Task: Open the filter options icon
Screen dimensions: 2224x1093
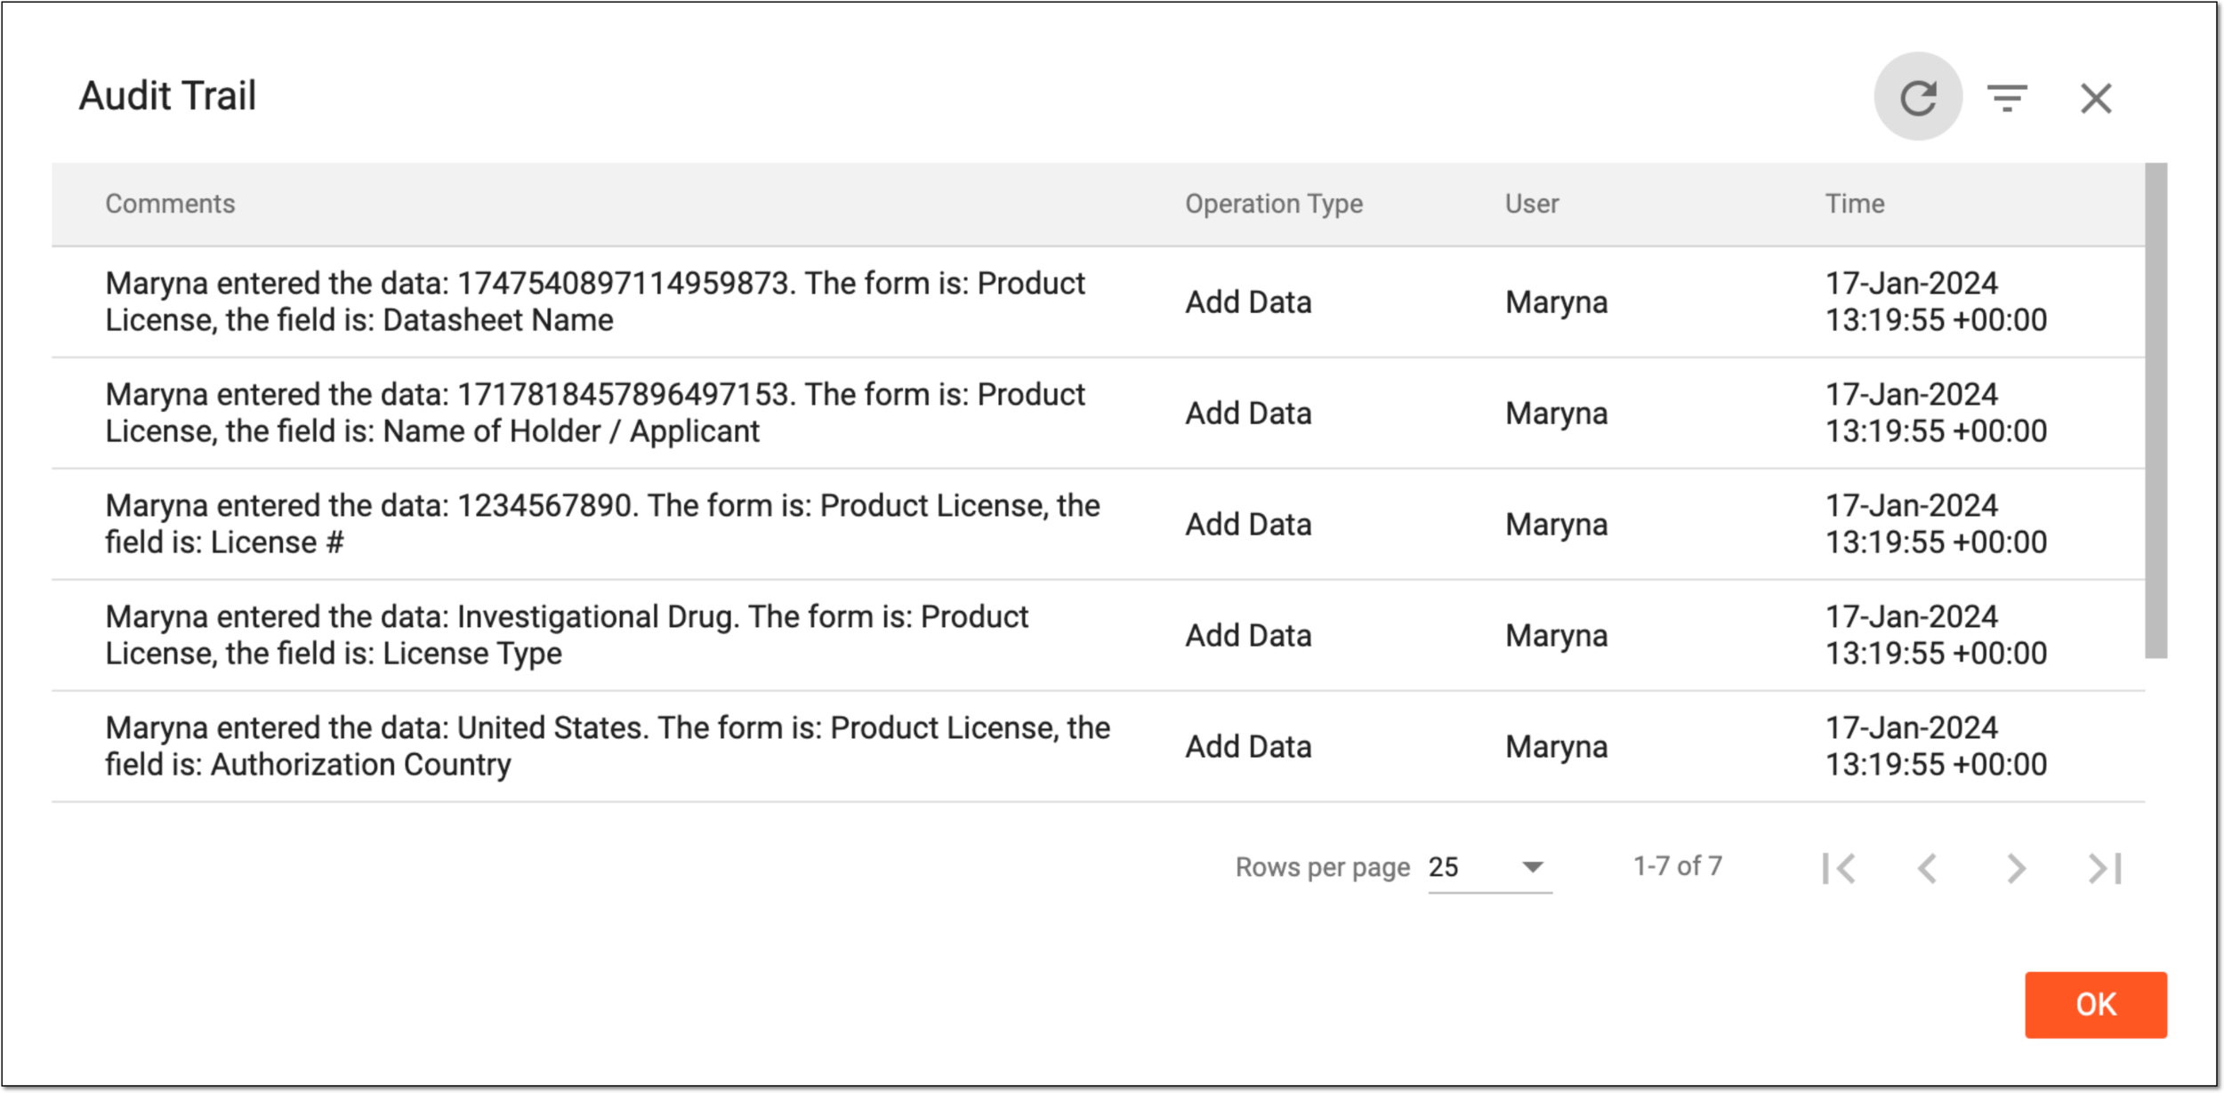Action: pos(2007,98)
